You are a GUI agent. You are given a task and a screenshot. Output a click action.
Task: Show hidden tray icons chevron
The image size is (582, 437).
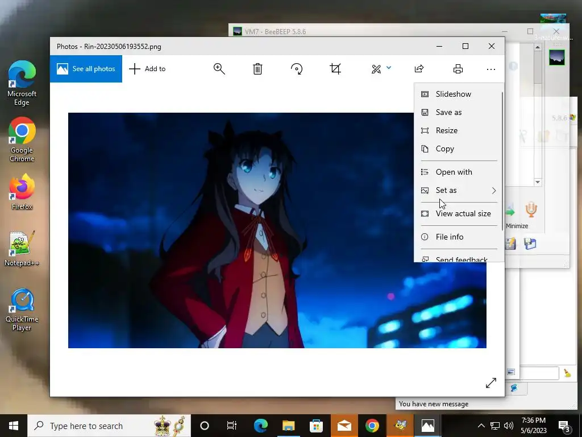tap(481, 426)
